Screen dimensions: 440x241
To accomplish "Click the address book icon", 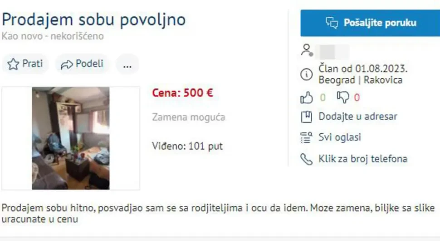I will (x=307, y=117).
